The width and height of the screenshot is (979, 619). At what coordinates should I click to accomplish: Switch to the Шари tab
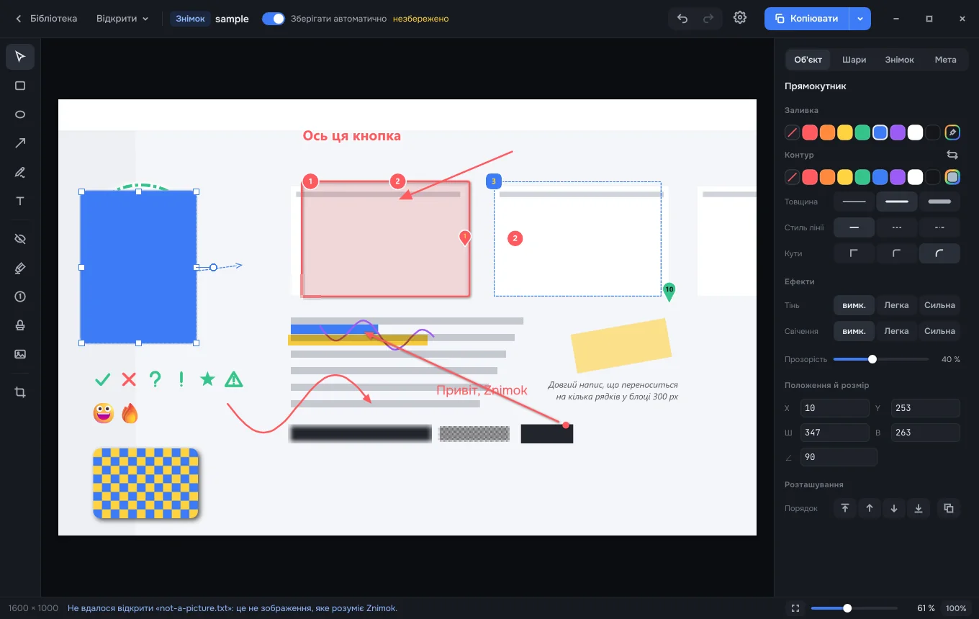[854, 60]
